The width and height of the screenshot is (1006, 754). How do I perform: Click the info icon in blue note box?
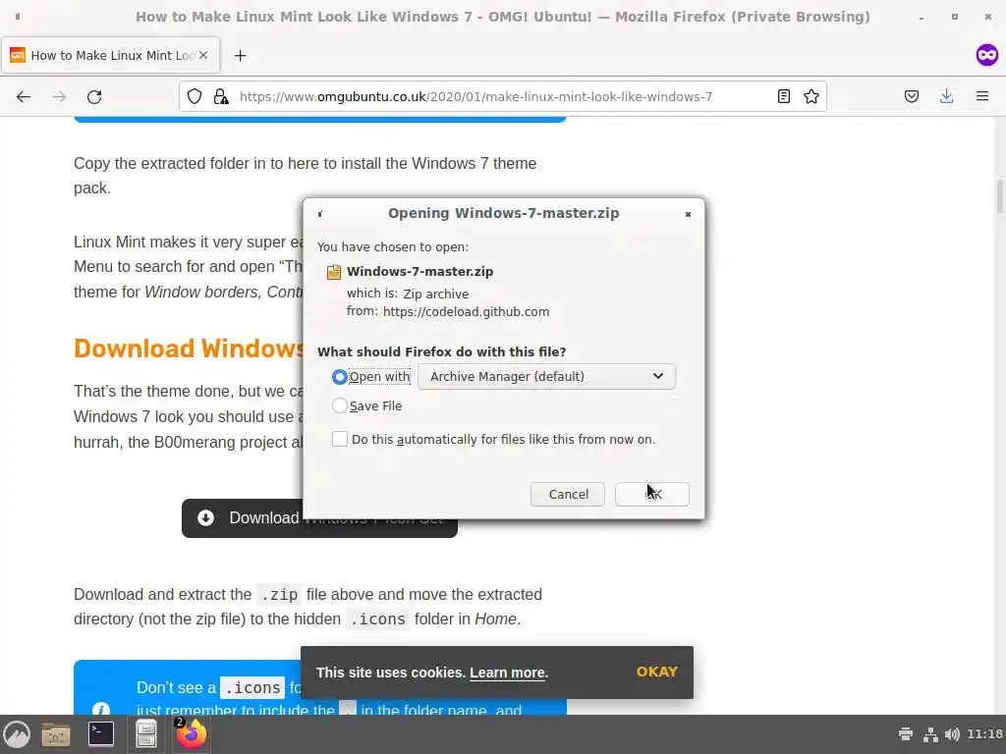tap(101, 709)
